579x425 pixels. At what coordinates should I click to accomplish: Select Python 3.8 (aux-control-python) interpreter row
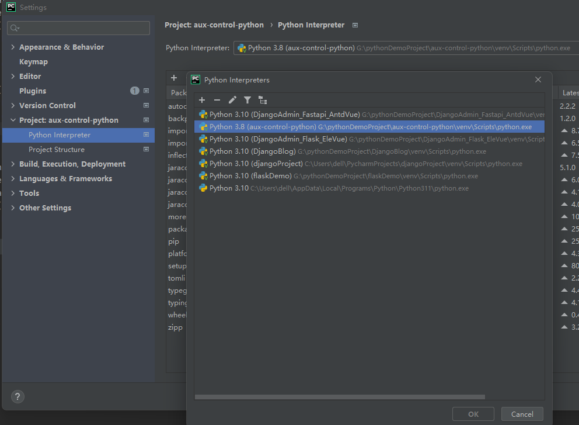(x=369, y=127)
